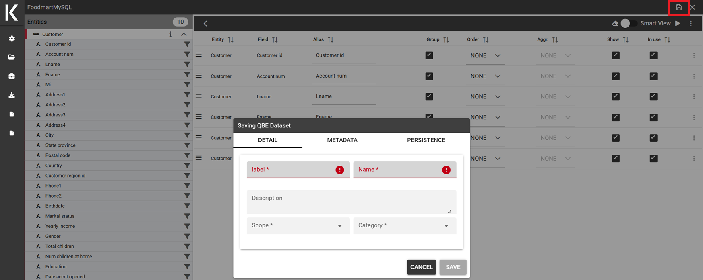The image size is (703, 280).
Task: Show Customer entity info icon
Action: pos(170,34)
